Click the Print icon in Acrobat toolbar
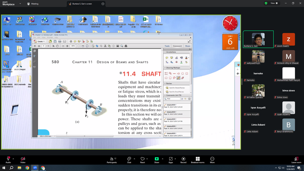The image size is (304, 171). pos(60,41)
